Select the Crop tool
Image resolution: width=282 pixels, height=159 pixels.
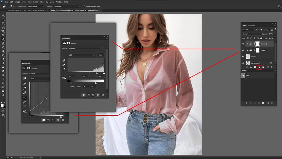(x=3, y=31)
